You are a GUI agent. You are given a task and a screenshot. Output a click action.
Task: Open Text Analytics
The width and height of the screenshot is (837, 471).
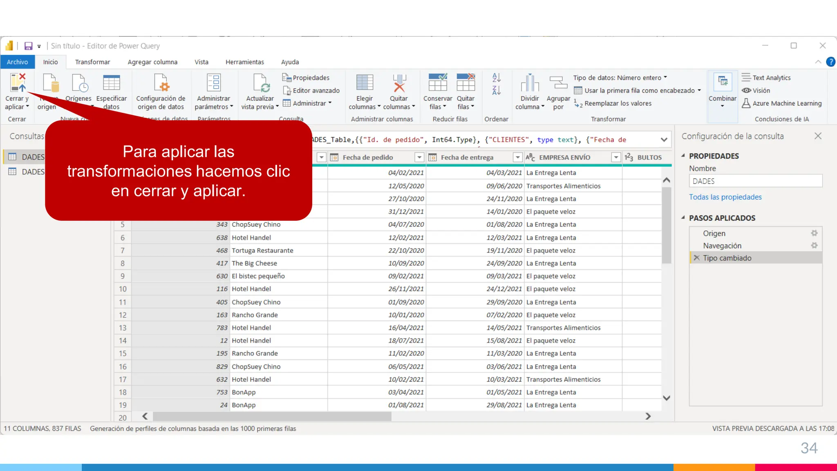(766, 78)
